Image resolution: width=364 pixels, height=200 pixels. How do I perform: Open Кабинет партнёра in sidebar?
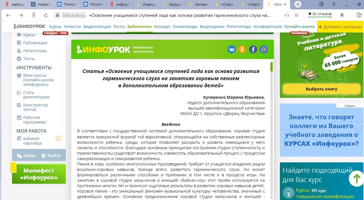(32, 141)
